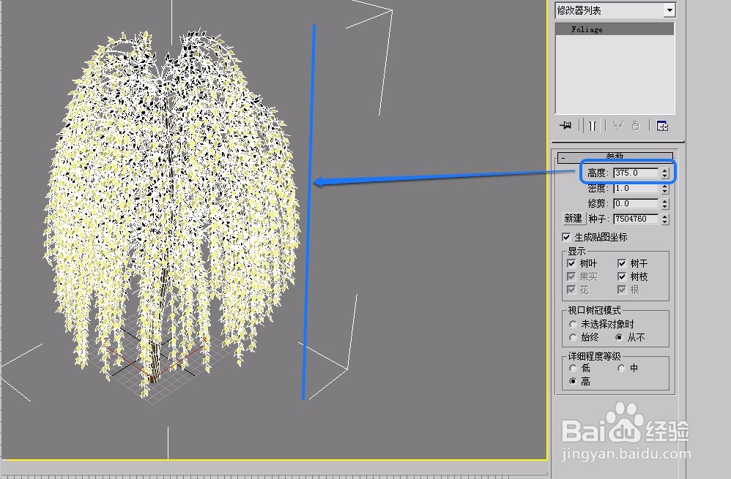Open Configure Modifier Sets icon
This screenshot has width=731, height=479.
662,126
